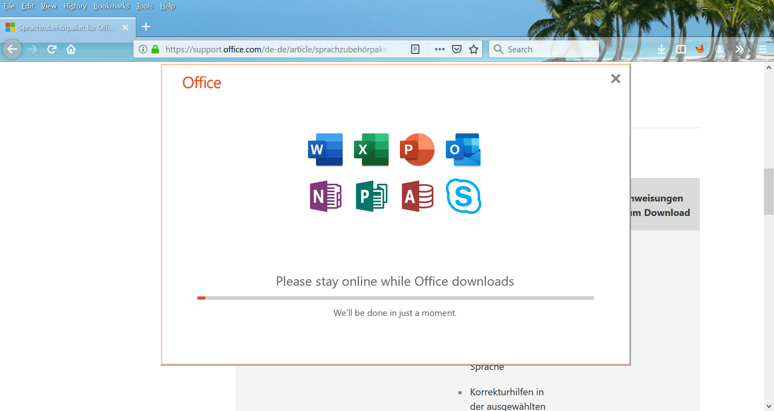Click 'We'll be done in just a moment' text
The width and height of the screenshot is (774, 411).
395,313
